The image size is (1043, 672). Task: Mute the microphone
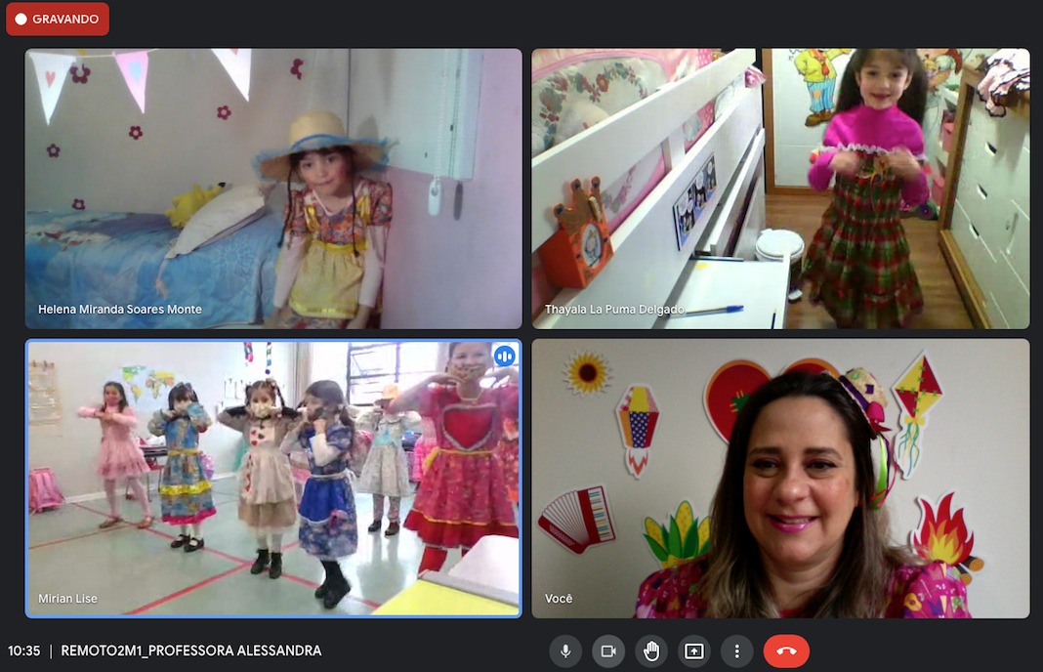[565, 651]
